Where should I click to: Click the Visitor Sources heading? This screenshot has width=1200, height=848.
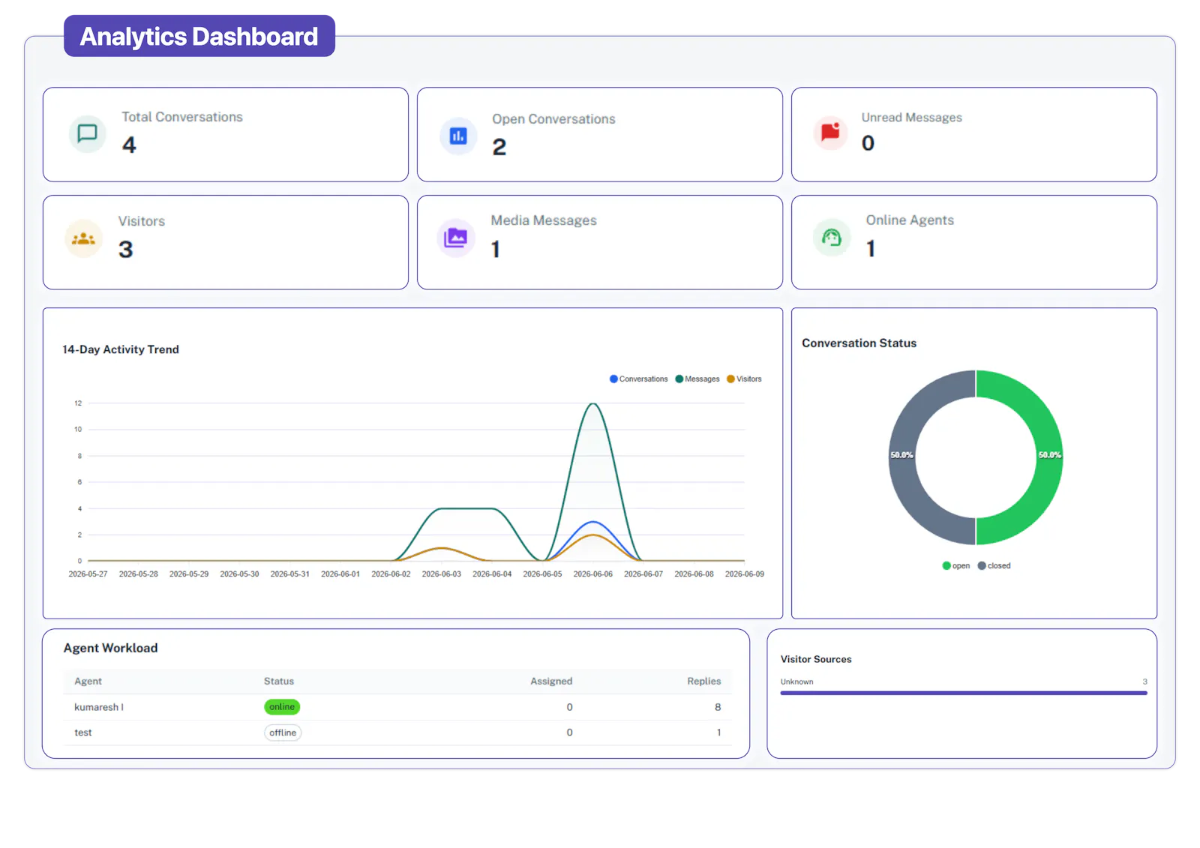tap(816, 659)
